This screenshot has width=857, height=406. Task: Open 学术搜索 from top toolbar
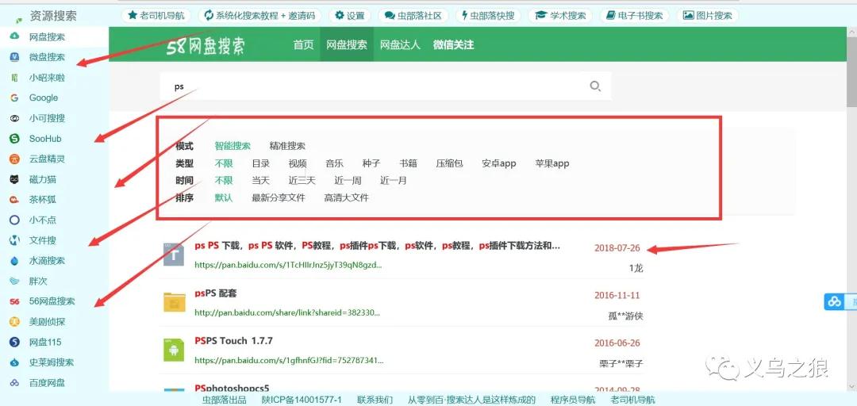coord(561,15)
